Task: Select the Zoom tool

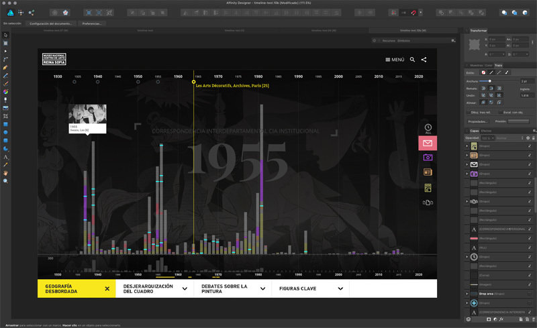Action: point(5,181)
